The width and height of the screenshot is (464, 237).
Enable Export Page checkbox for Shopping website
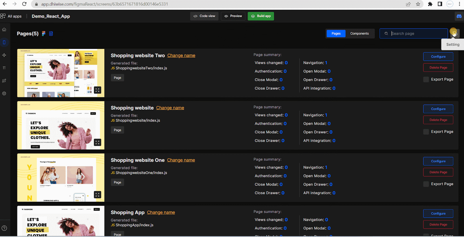426,132
